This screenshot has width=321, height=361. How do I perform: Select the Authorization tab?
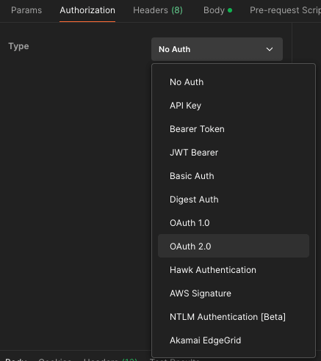click(x=87, y=10)
